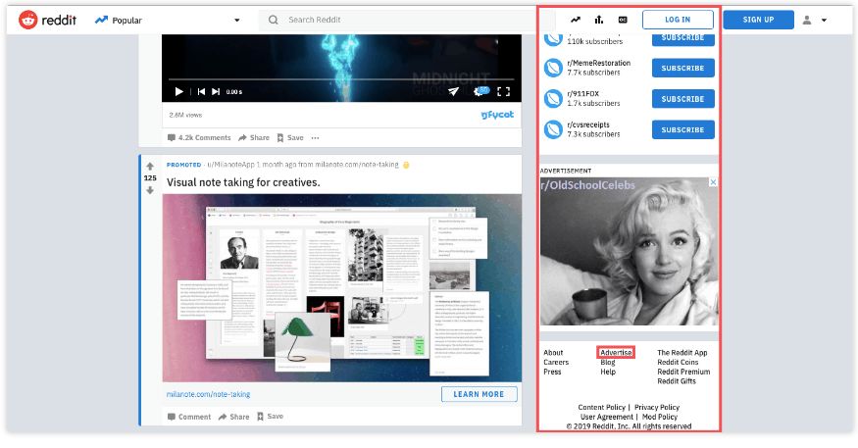858x448 pixels.
Task: Open the trending arrow icon in header
Action: [575, 20]
